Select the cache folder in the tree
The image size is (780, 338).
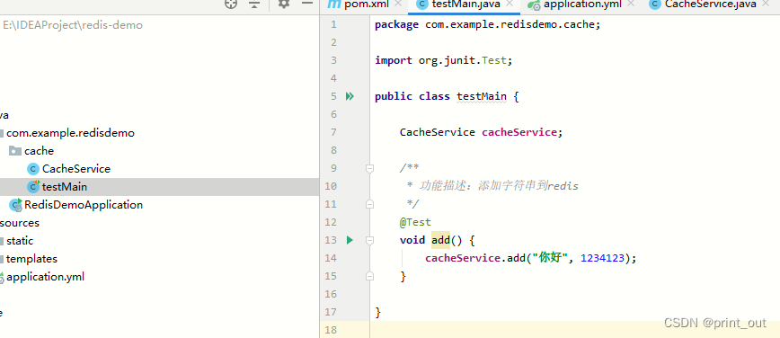pos(39,151)
